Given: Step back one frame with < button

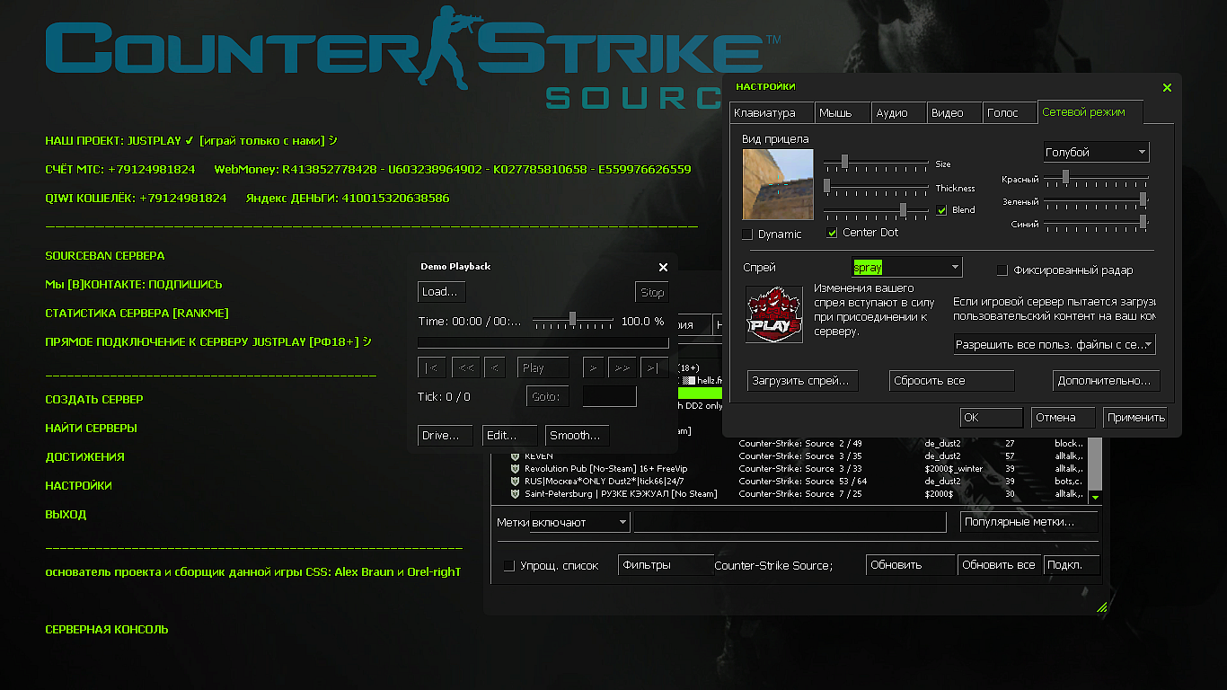Looking at the screenshot, I should click(x=494, y=367).
